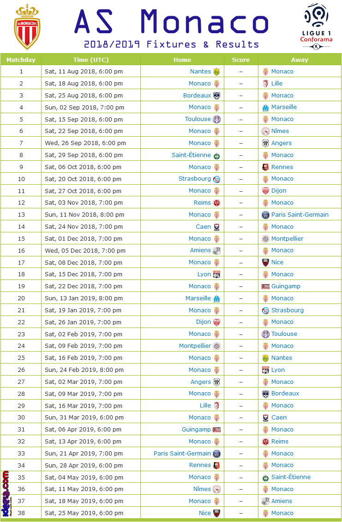Click the Home column header
Screen dimensions: 342x522
point(182,60)
